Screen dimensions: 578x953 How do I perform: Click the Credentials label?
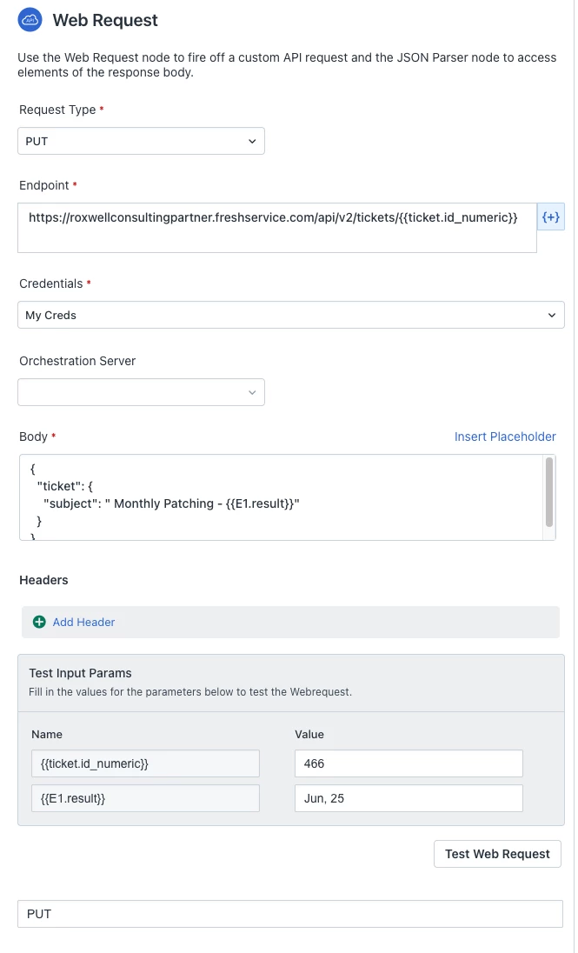(x=51, y=283)
